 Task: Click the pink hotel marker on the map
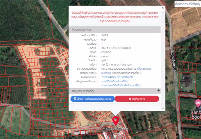(x=198, y=103)
